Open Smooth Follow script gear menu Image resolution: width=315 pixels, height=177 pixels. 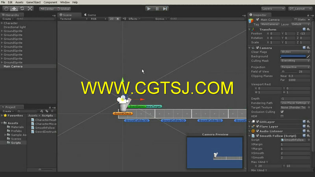309,136
